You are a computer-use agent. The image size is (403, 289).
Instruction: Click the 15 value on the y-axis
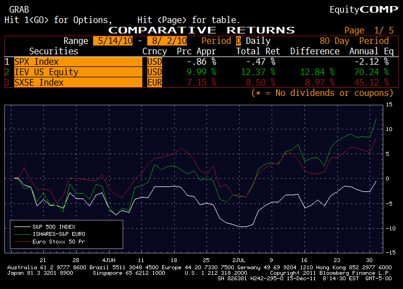(x=389, y=105)
